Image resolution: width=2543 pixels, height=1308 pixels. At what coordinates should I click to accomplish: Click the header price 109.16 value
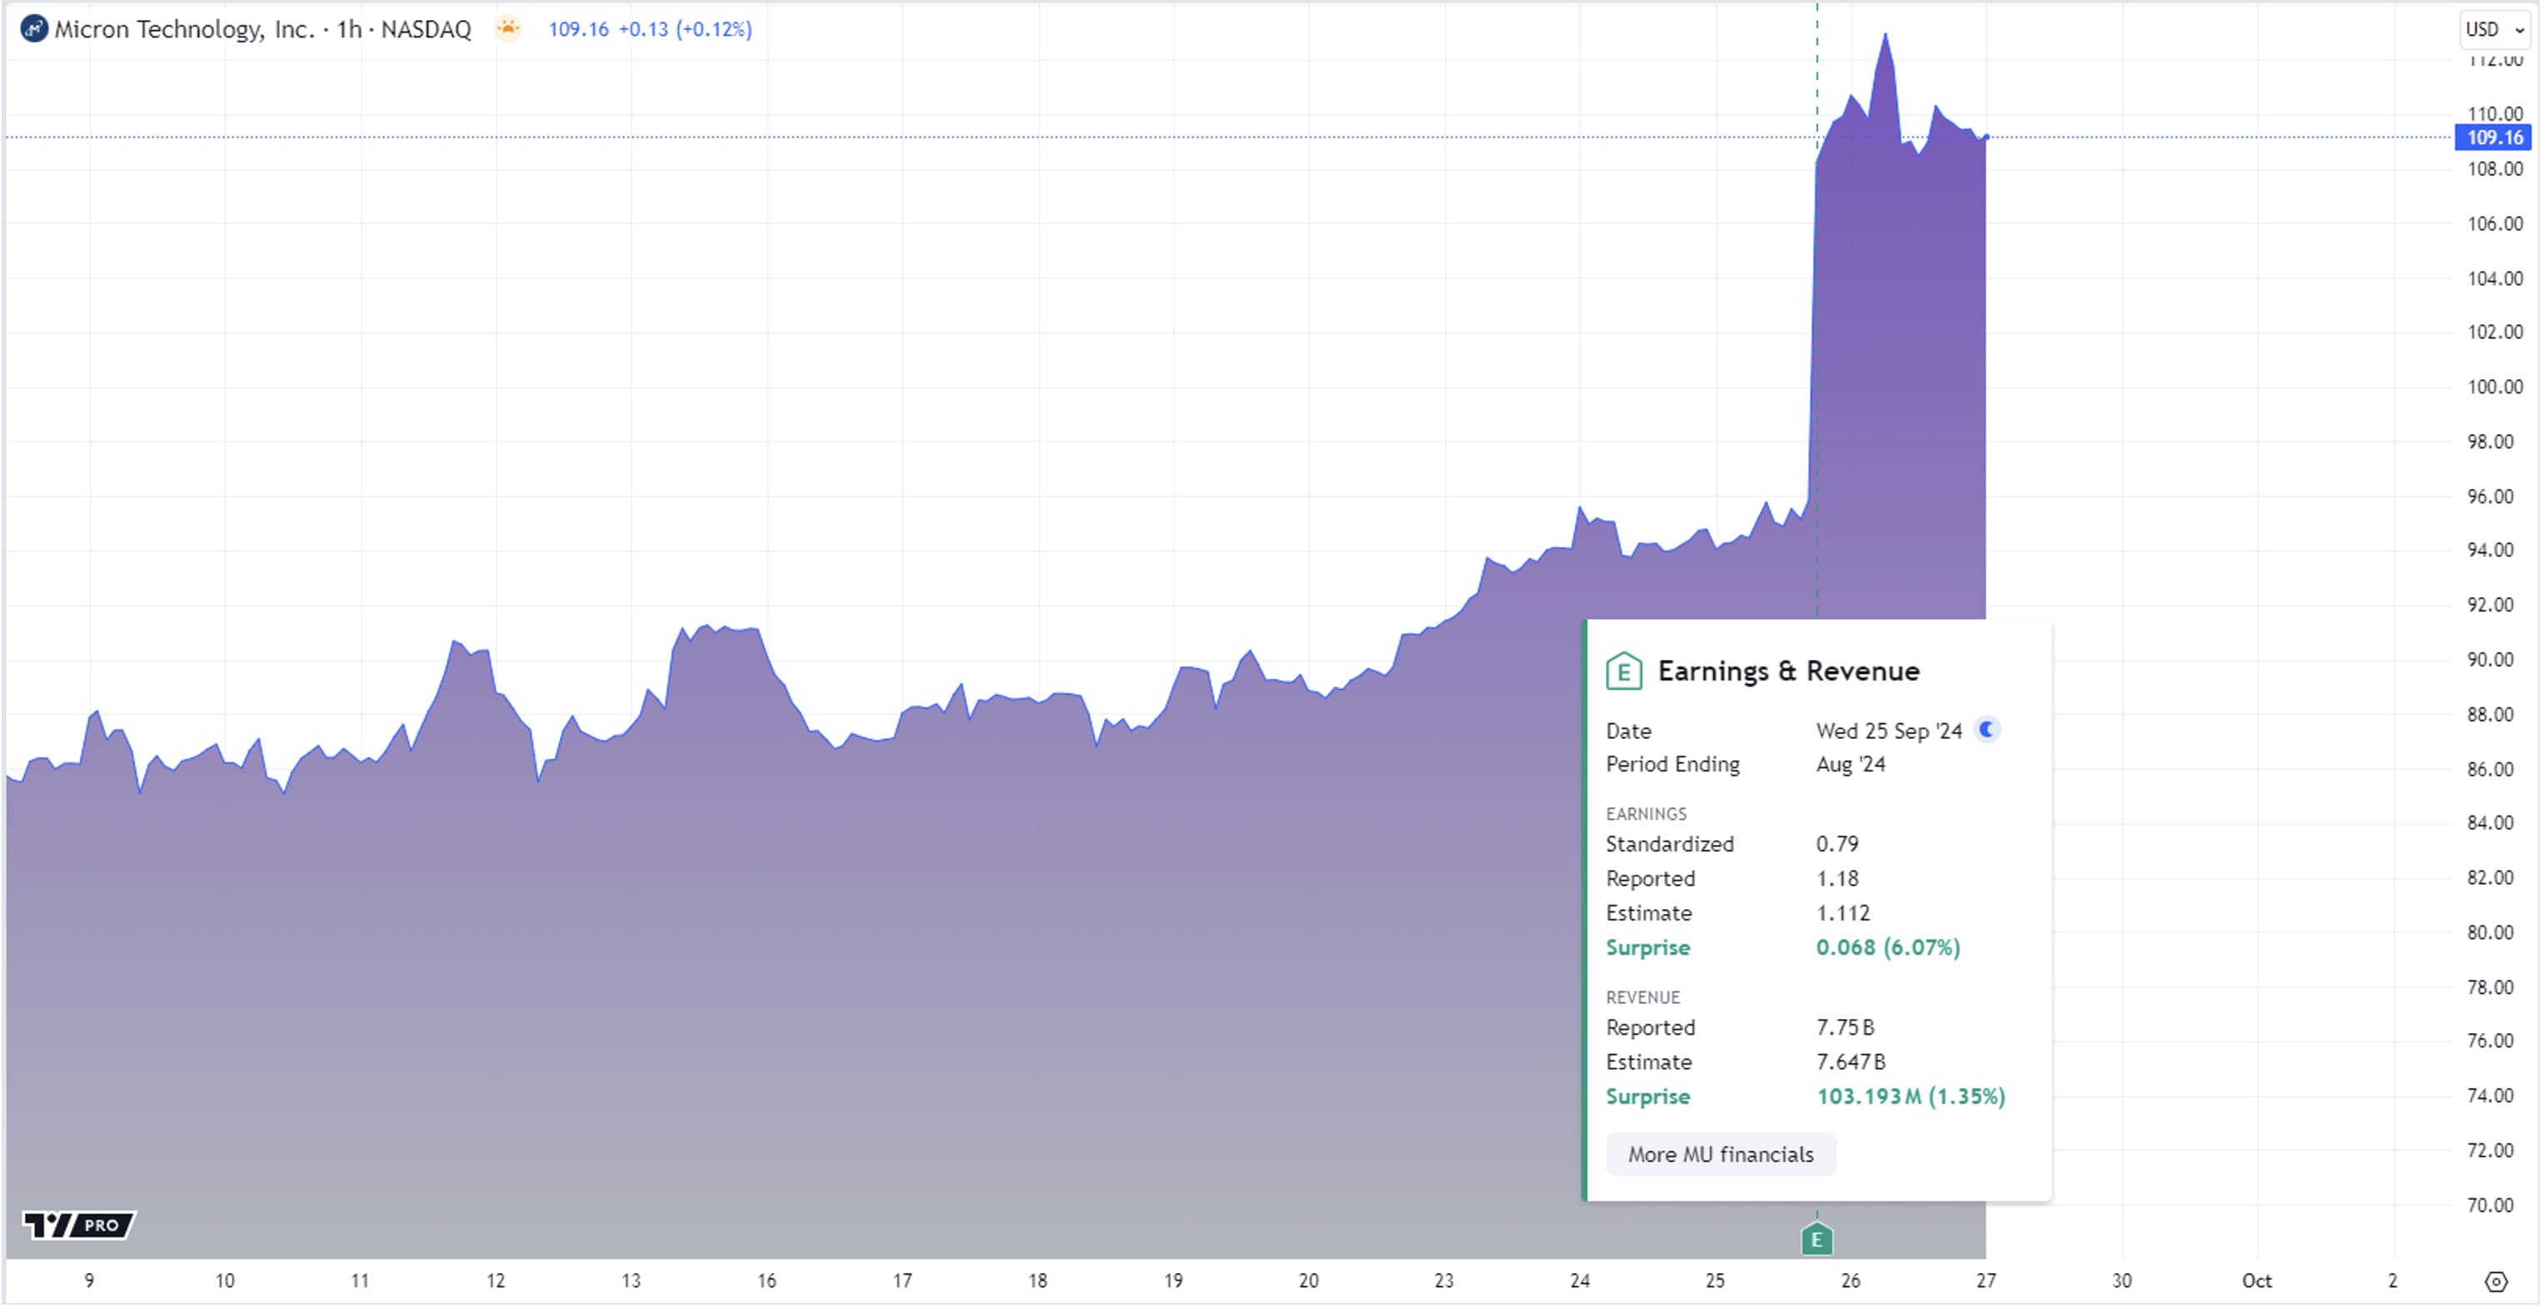click(578, 30)
